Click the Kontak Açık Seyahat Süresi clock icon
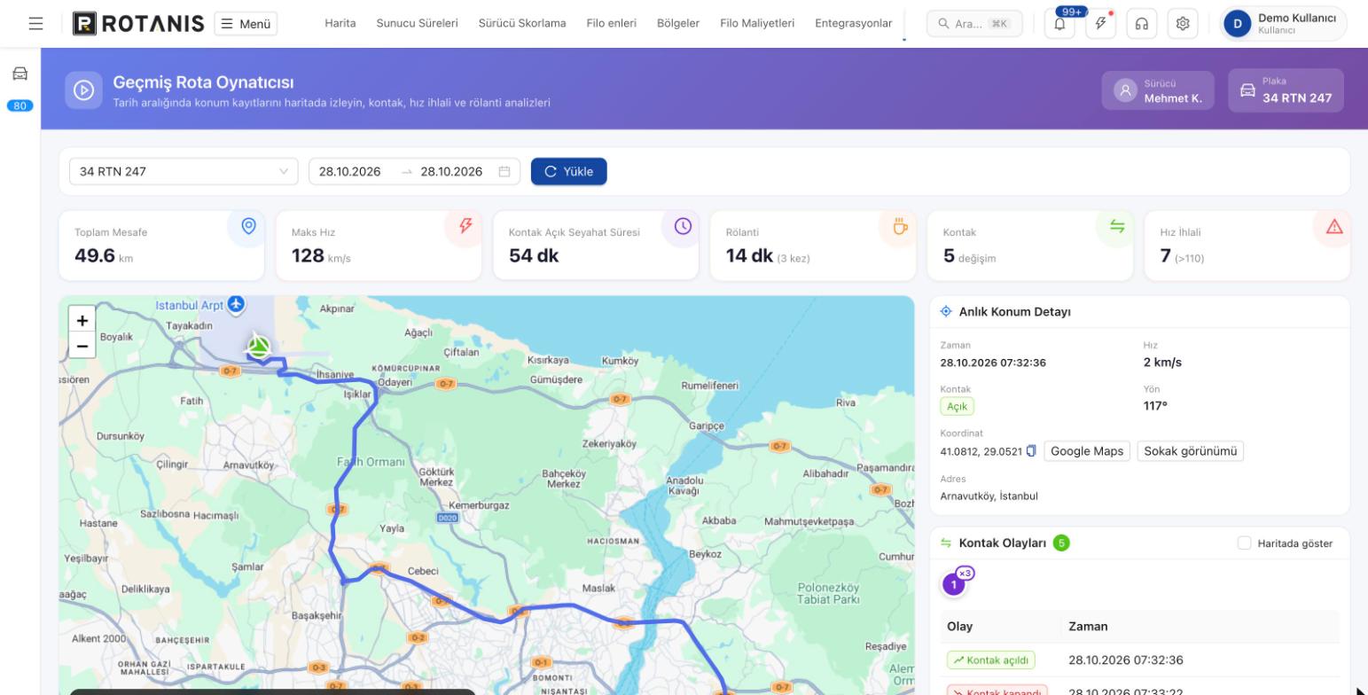Image resolution: width=1368 pixels, height=695 pixels. pos(683,227)
